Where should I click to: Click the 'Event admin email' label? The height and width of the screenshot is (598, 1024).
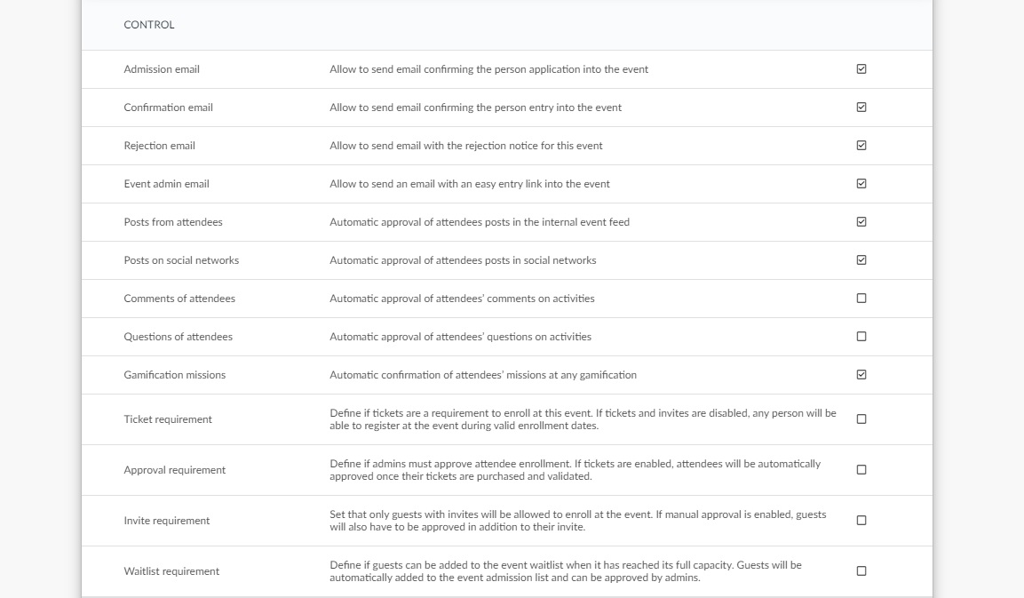pos(167,184)
